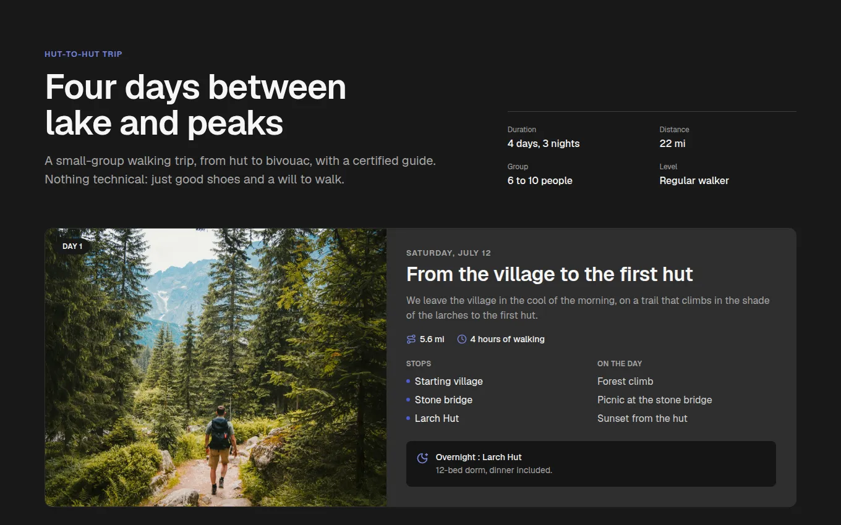Click the "Larch Hut" stop in the list
The image size is (841, 525).
pyautogui.click(x=437, y=419)
